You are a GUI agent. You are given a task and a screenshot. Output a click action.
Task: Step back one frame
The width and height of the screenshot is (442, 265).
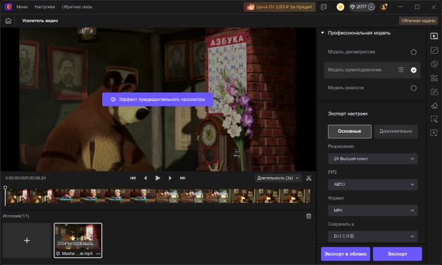pos(145,178)
